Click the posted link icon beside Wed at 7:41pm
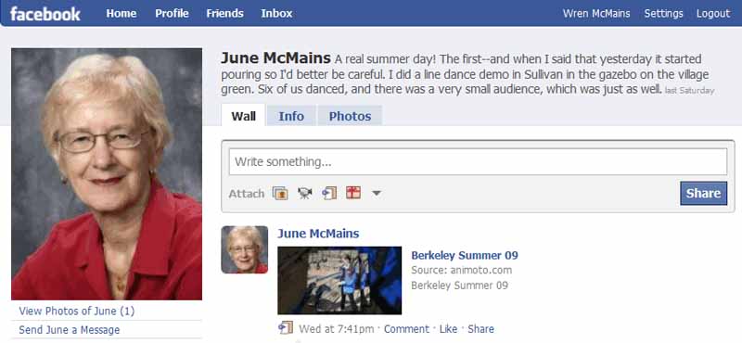Viewport: 742px width, 343px height. [x=286, y=328]
